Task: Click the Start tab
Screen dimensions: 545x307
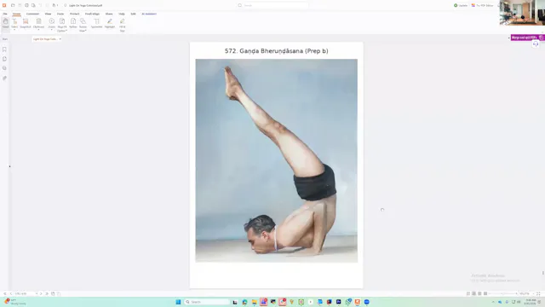Action: click(5, 39)
